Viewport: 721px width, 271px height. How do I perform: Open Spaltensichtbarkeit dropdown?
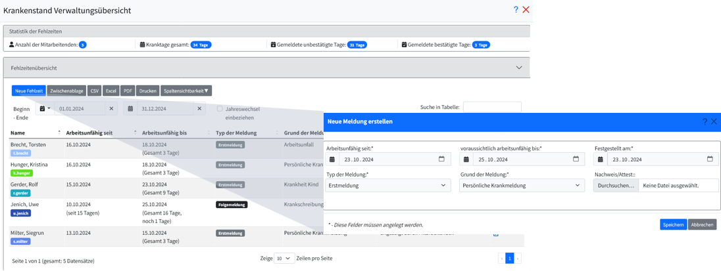186,91
